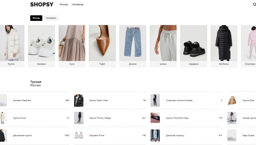Click the Adidas sport suit thumbnail
This screenshot has height=145, width=256.
coord(155,100)
